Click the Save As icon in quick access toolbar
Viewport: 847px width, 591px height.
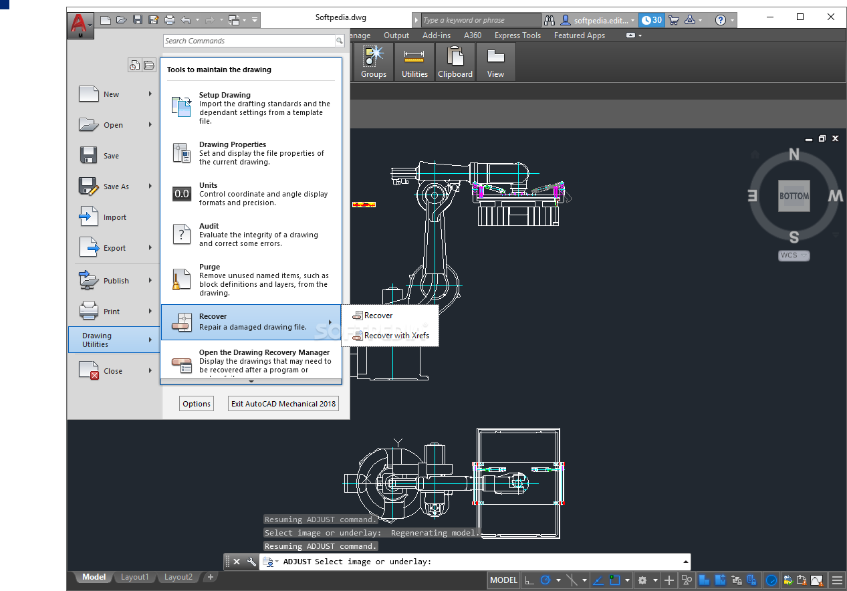154,20
